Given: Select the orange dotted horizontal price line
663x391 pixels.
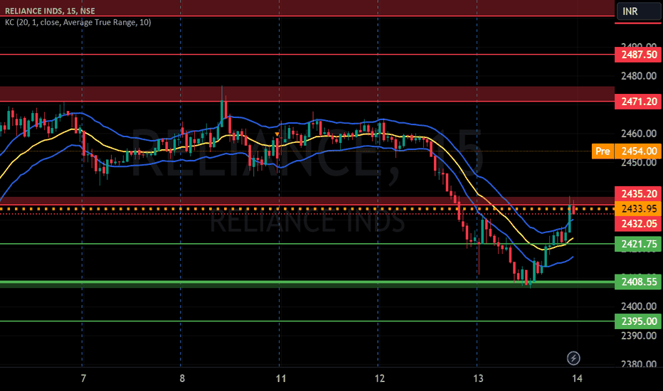Looking at the screenshot, I should tap(307, 209).
